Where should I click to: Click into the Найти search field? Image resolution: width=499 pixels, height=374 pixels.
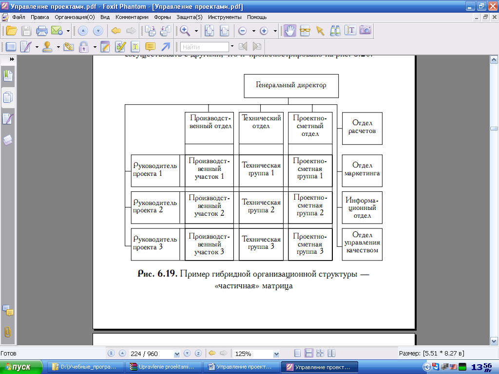point(205,47)
